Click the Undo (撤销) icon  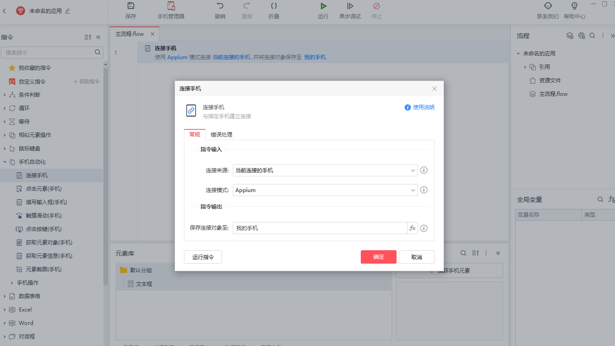[220, 6]
